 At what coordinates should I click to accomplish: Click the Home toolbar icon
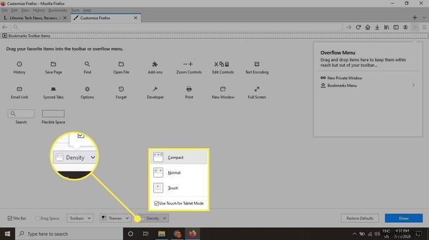tap(368, 27)
